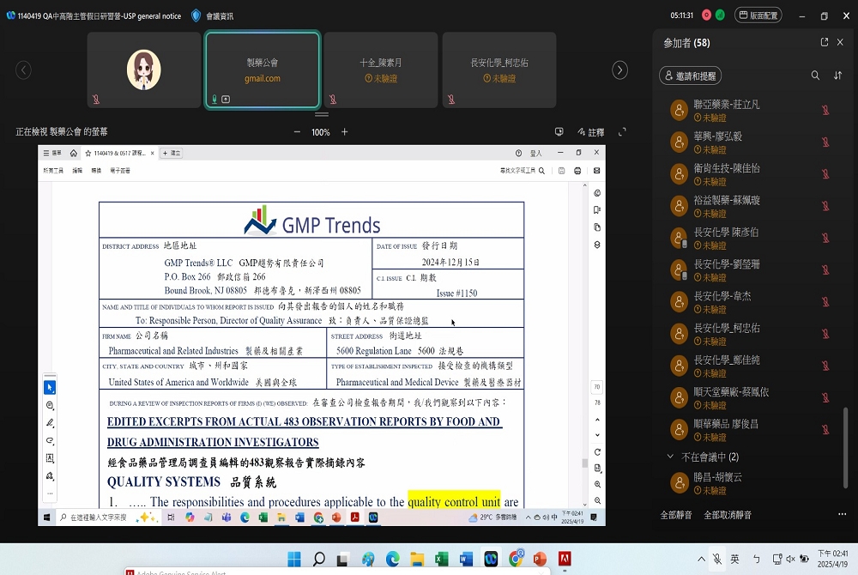The image size is (858, 575).
Task: Click the Edge icon in the shared-screen taskbar
Action: click(x=245, y=517)
